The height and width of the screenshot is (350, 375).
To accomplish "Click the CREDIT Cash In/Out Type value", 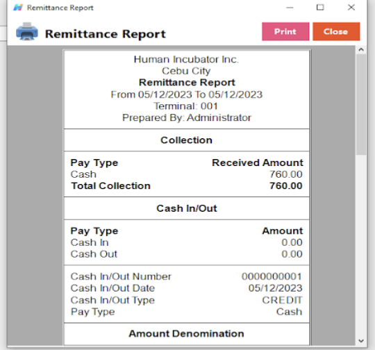I will pyautogui.click(x=282, y=300).
